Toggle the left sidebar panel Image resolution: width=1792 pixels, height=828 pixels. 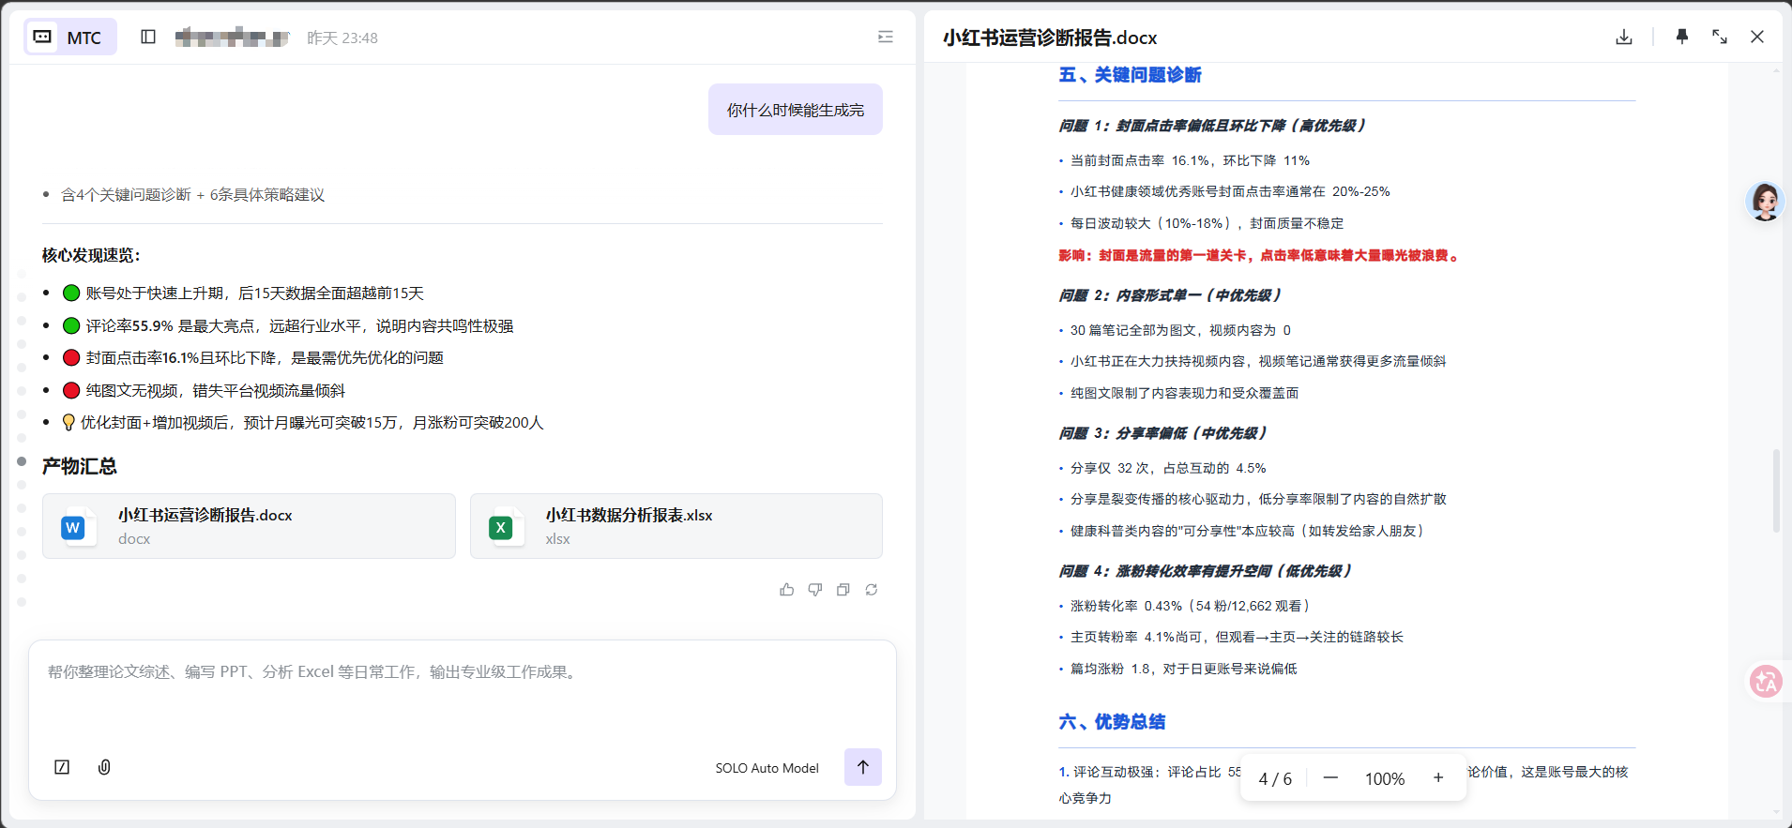148,38
